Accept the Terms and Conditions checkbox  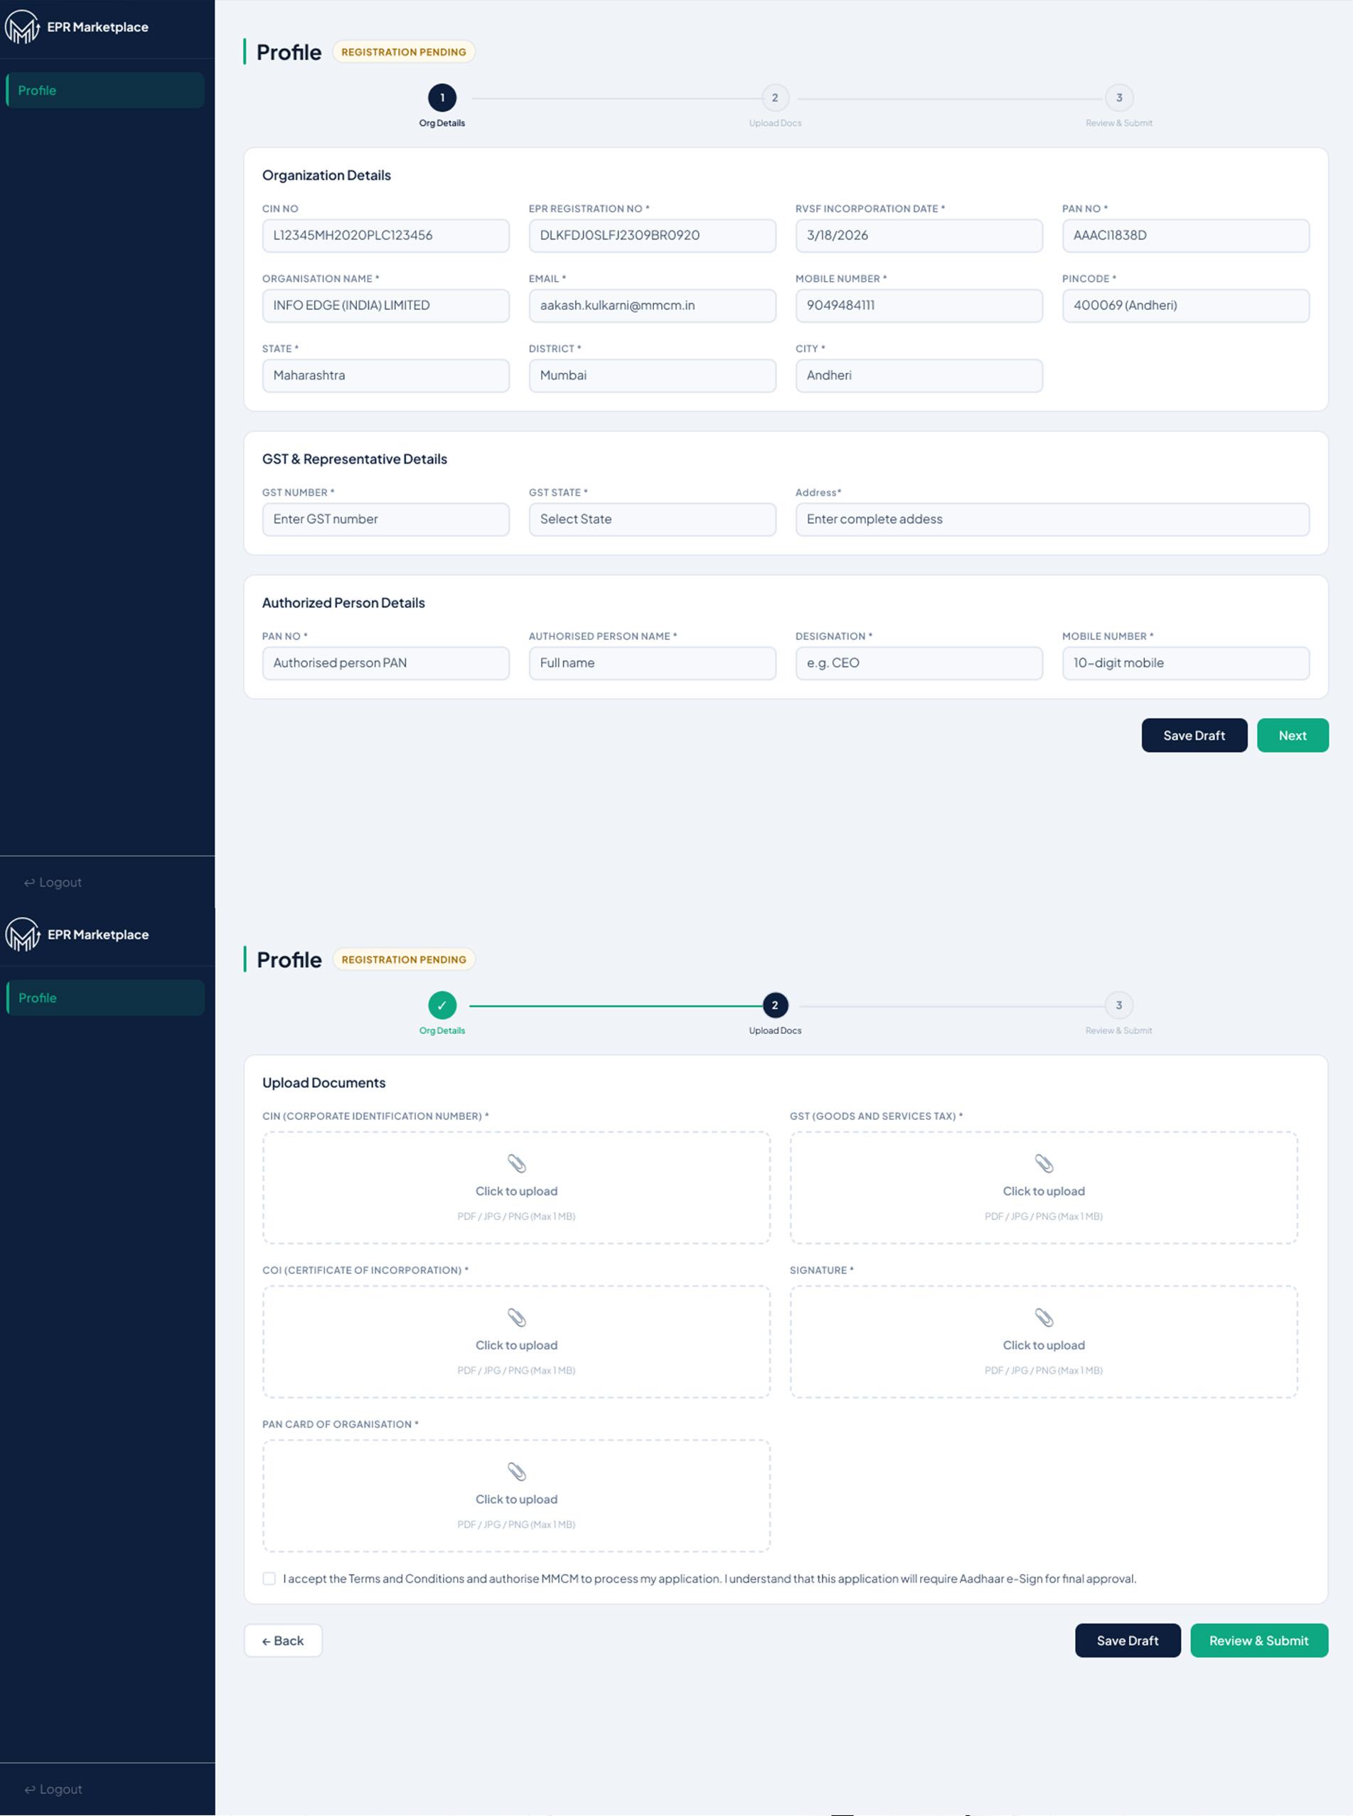point(269,1579)
